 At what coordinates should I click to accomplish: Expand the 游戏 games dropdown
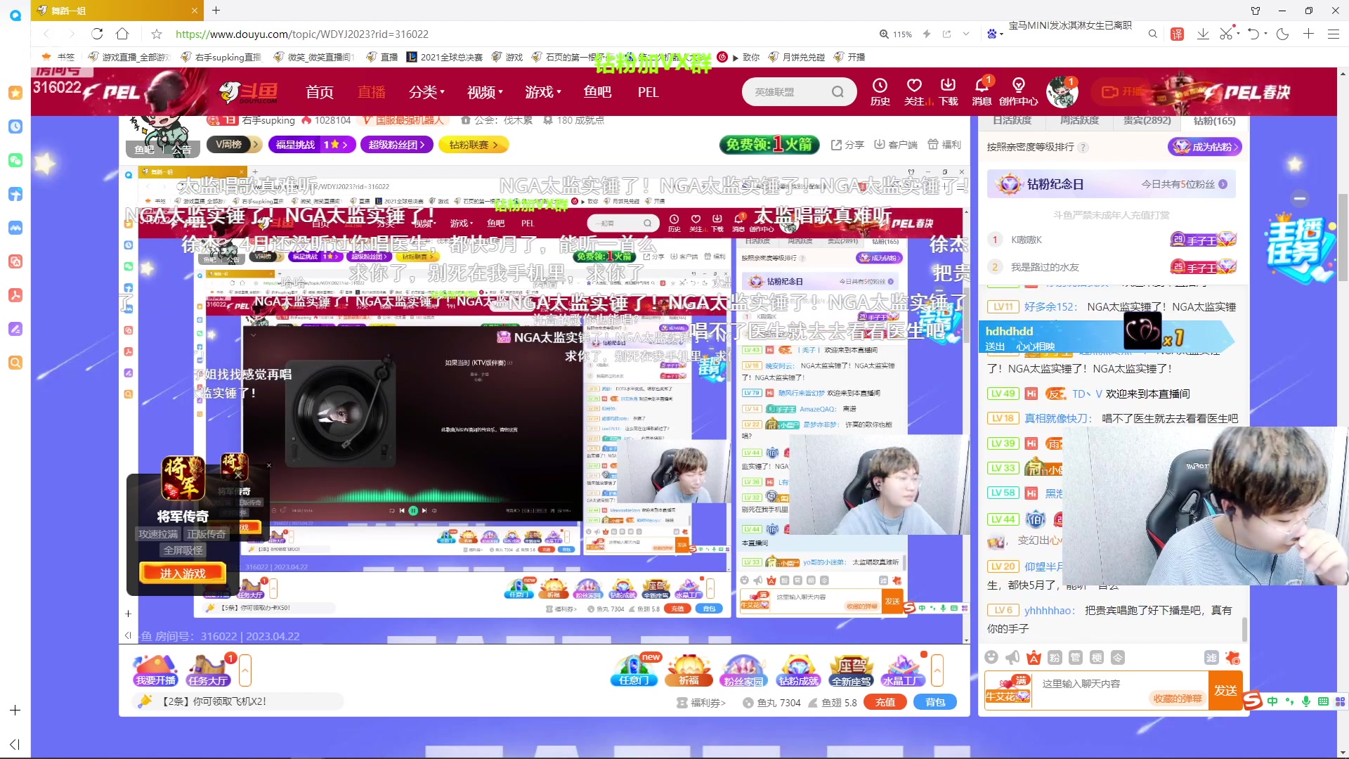click(x=542, y=92)
